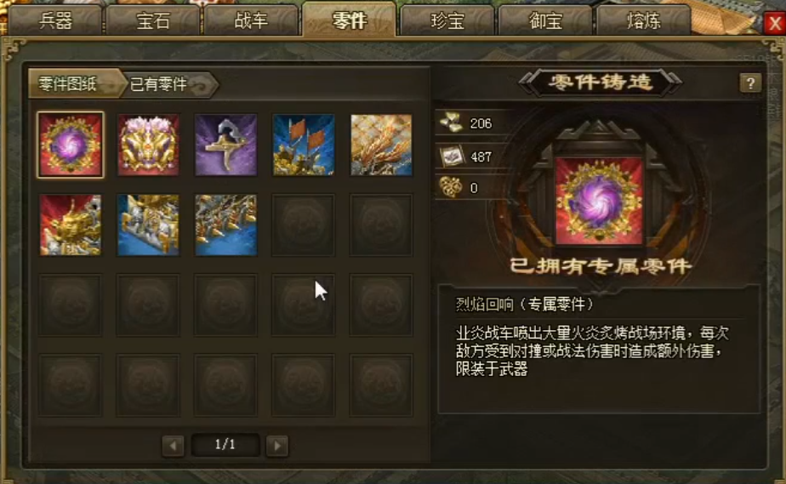Select the golden armored chariot part icon
This screenshot has width=786, height=484.
click(148, 225)
